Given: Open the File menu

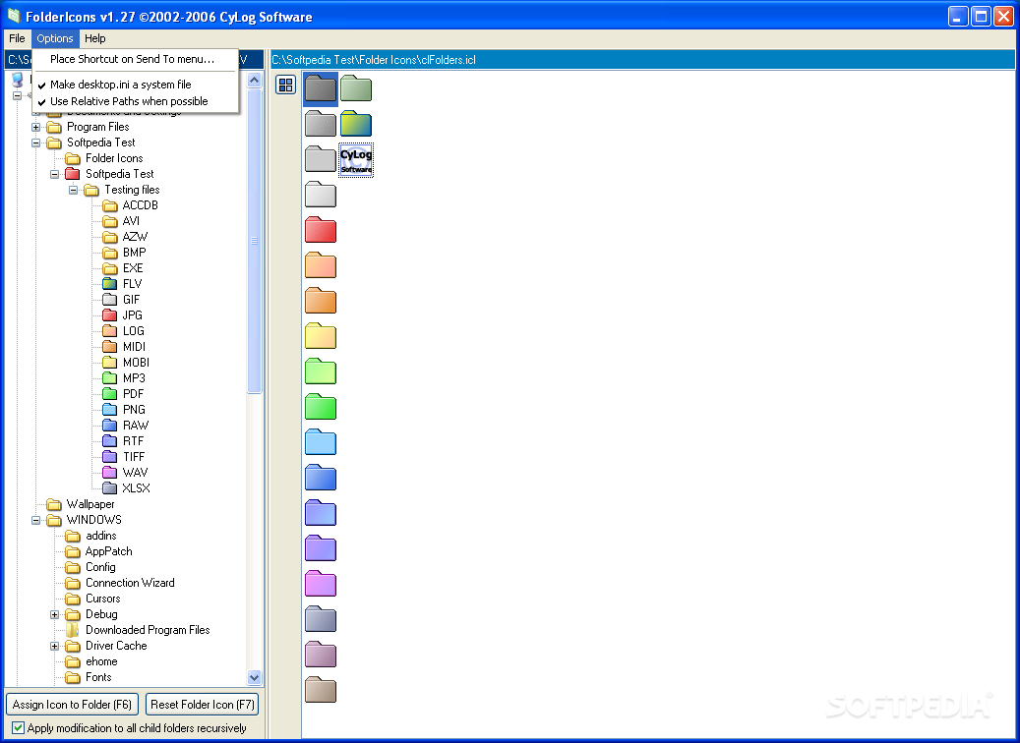Looking at the screenshot, I should [x=17, y=38].
